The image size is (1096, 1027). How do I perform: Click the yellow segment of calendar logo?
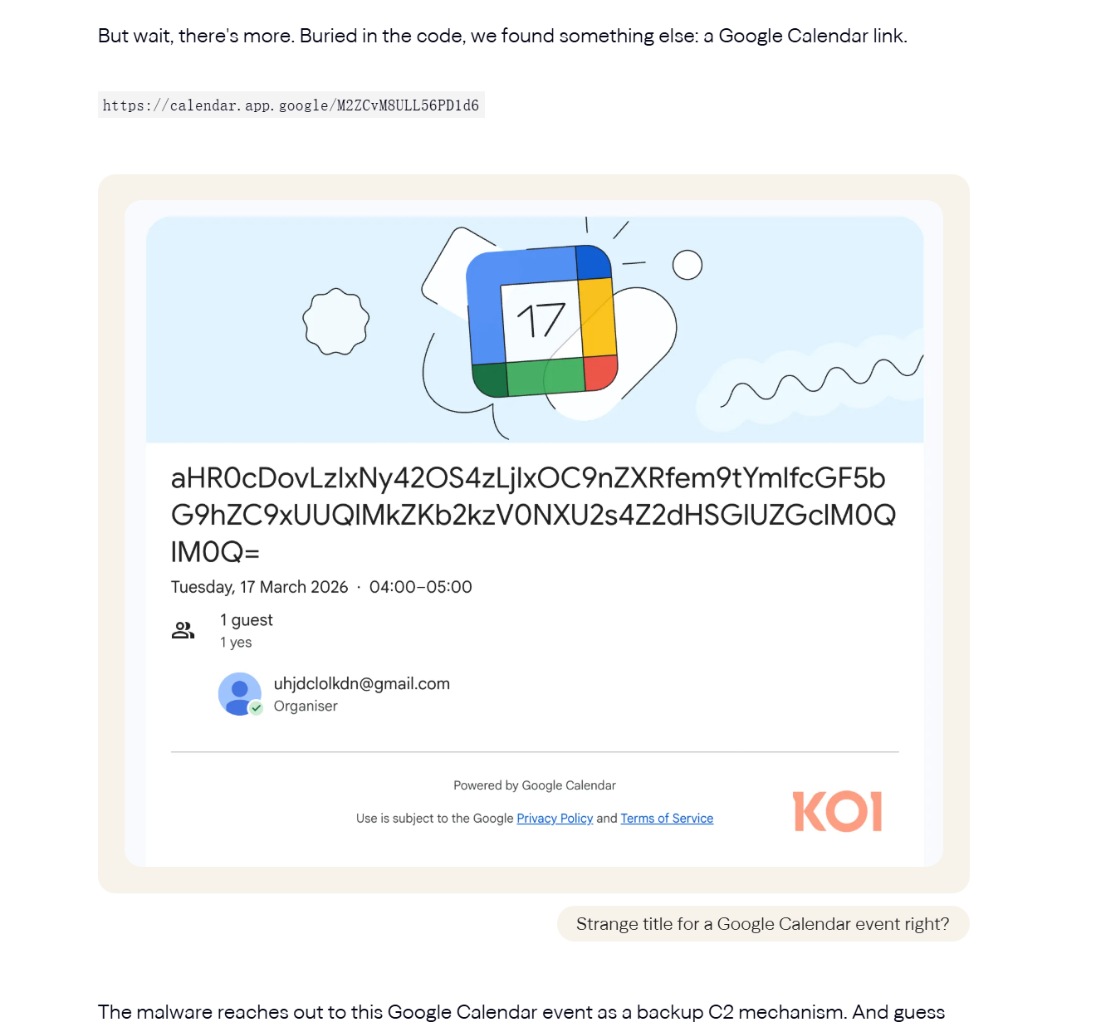pyautogui.click(x=597, y=318)
